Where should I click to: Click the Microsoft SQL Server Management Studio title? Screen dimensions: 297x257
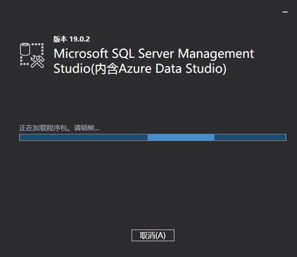[154, 61]
